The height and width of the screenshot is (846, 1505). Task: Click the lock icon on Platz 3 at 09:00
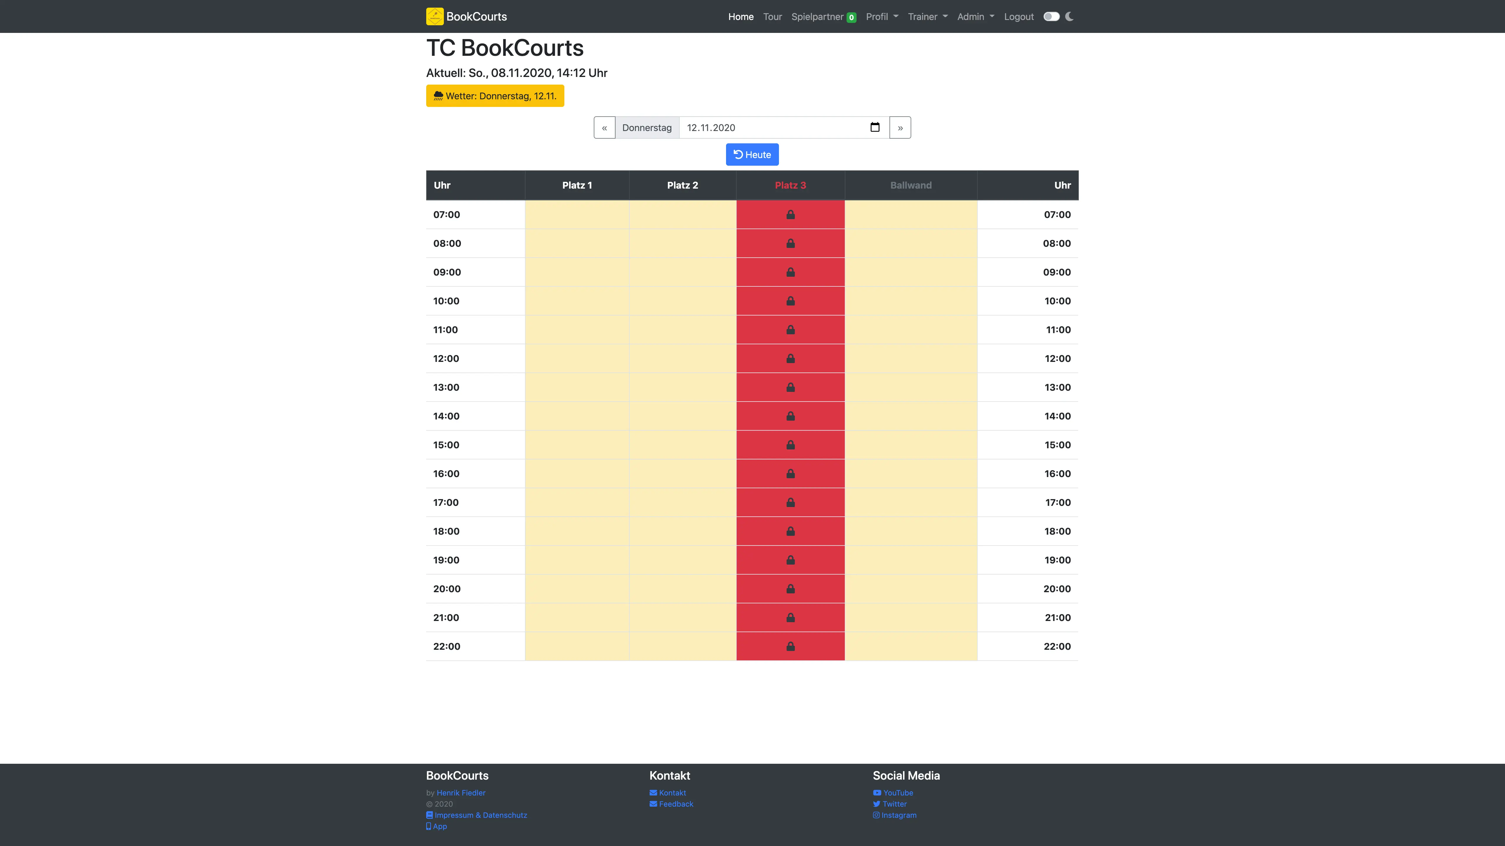pos(791,272)
